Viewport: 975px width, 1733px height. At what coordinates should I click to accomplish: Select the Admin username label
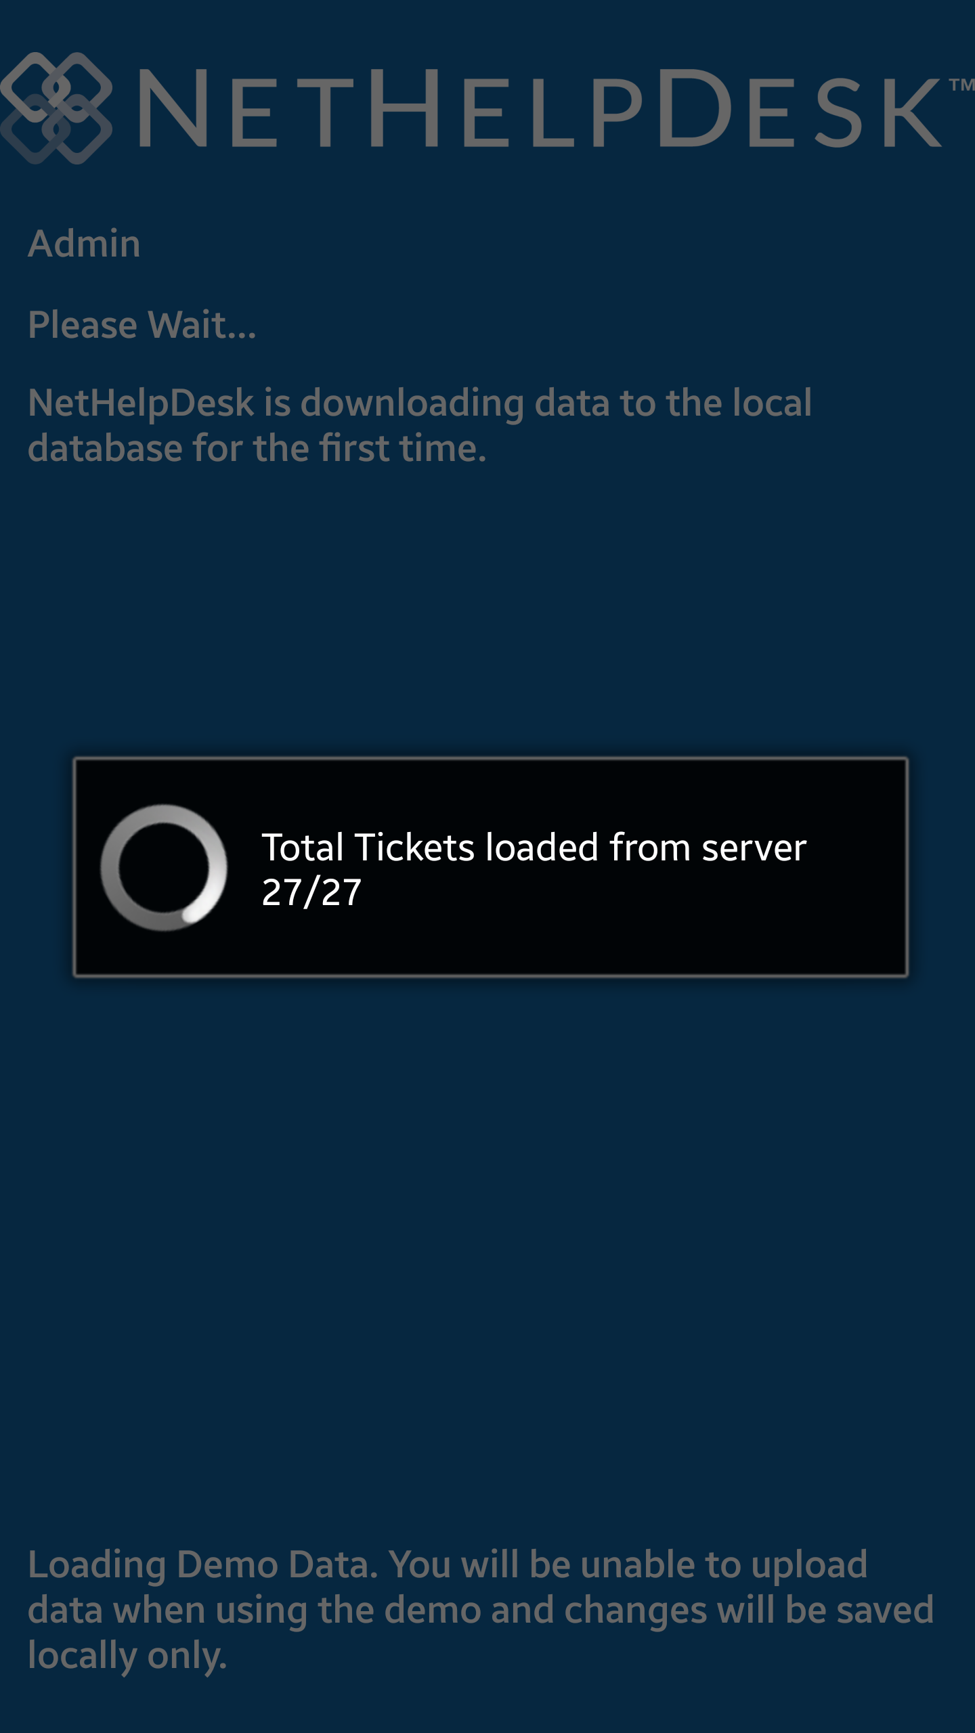(x=84, y=244)
